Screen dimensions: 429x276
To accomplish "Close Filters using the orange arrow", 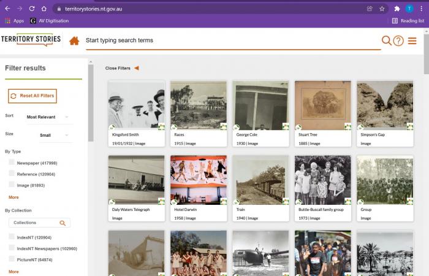I will click(x=137, y=68).
